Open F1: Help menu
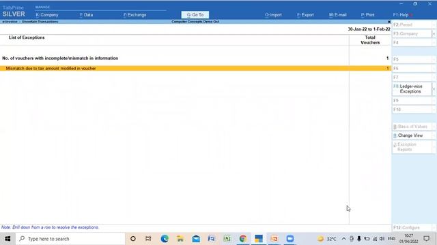The height and width of the screenshot is (245, 437). tap(401, 15)
